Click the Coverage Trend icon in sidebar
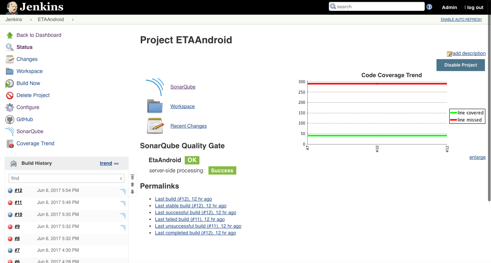Viewport: 491px width, 263px height. pos(10,143)
